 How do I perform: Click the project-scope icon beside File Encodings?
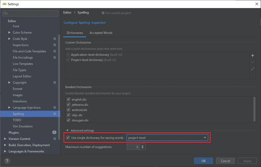(55, 57)
